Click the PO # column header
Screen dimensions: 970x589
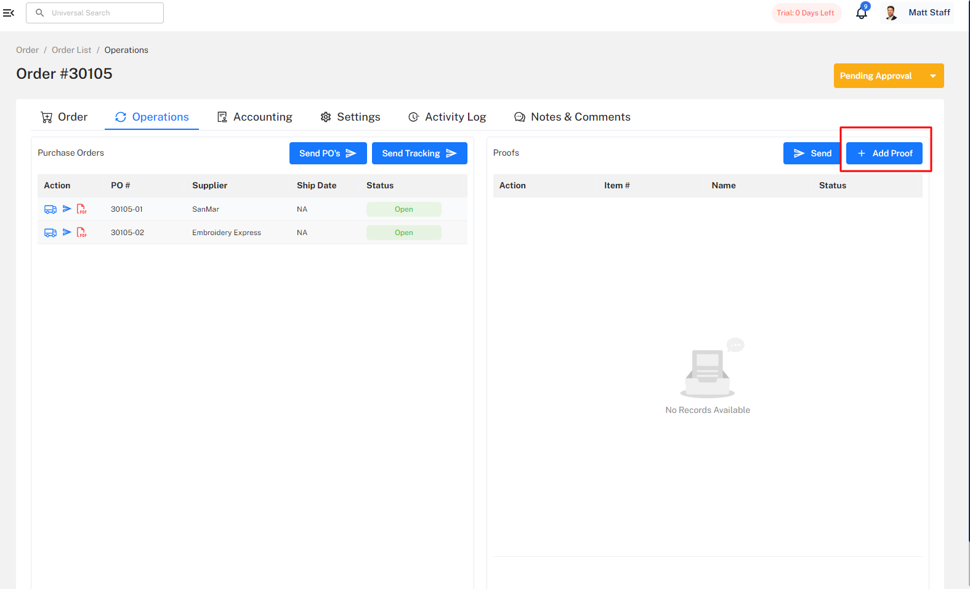[x=121, y=185]
